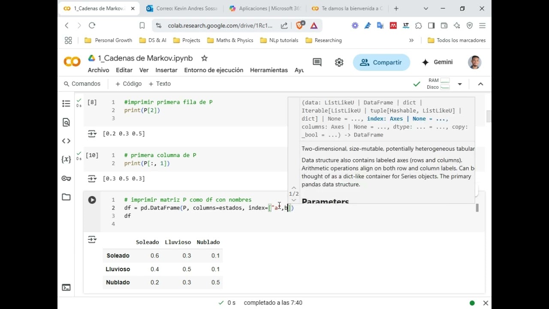Run the pd.DataFrame code cell

coord(92,200)
